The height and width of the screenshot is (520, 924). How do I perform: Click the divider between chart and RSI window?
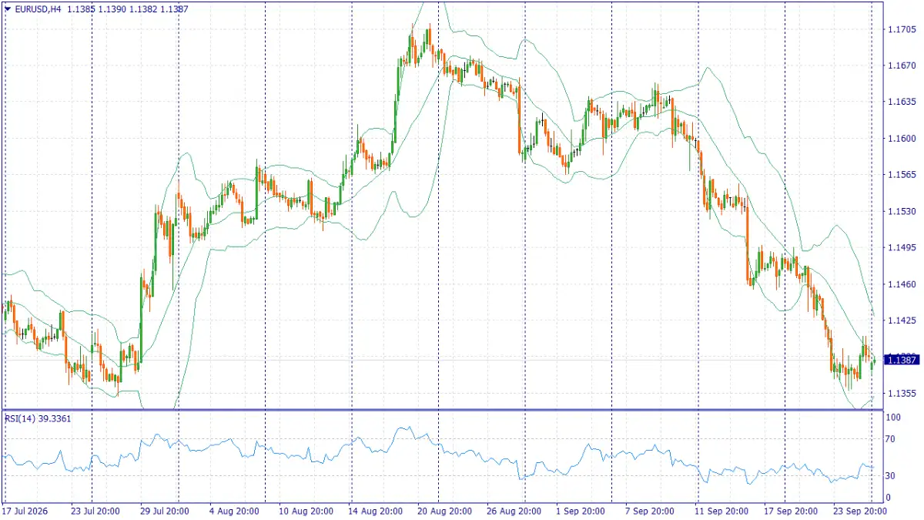pos(441,410)
